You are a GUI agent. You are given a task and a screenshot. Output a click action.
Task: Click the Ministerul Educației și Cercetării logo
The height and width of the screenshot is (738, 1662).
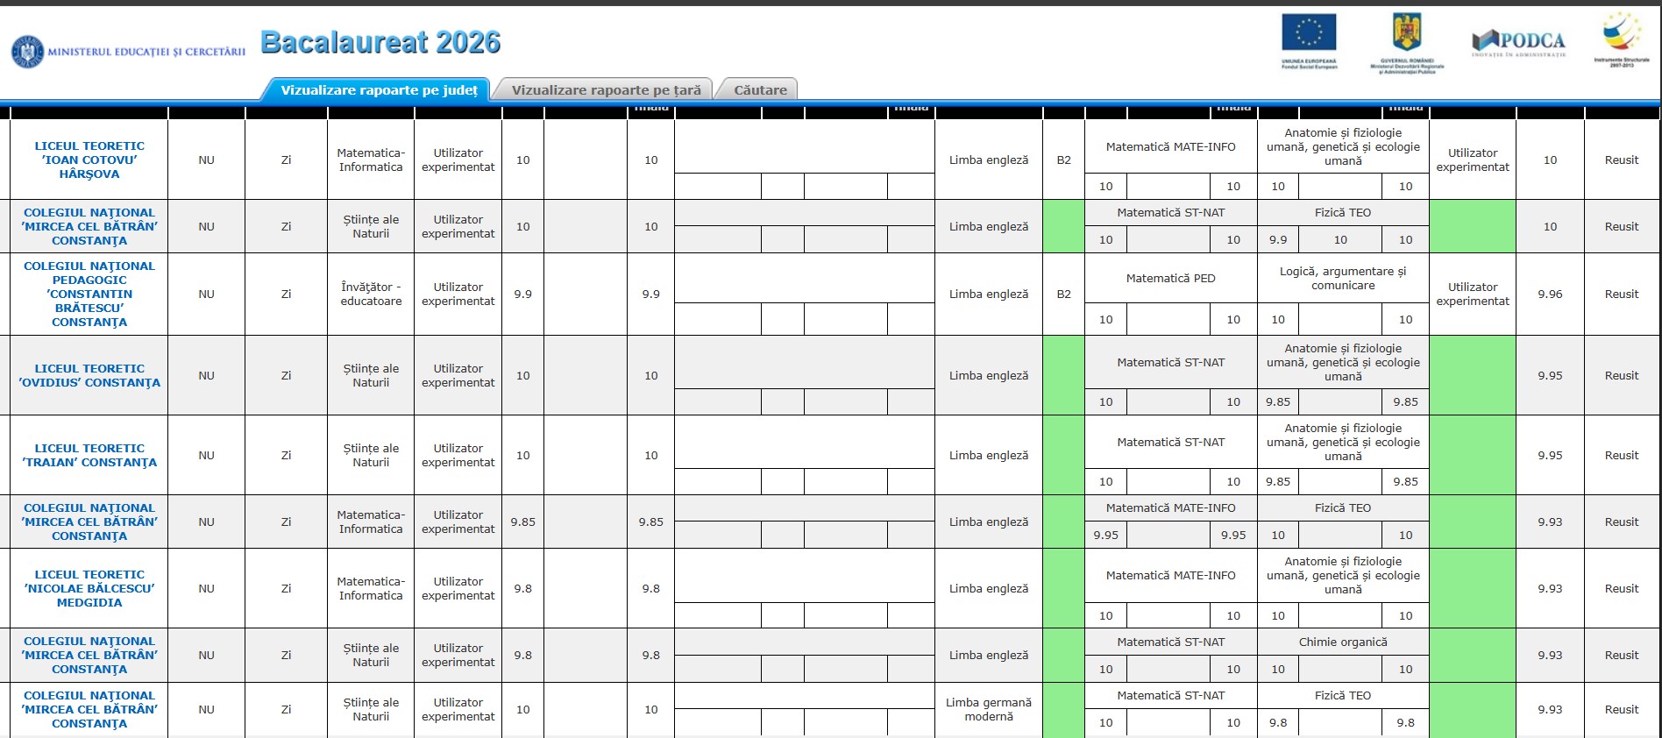pyautogui.click(x=129, y=52)
